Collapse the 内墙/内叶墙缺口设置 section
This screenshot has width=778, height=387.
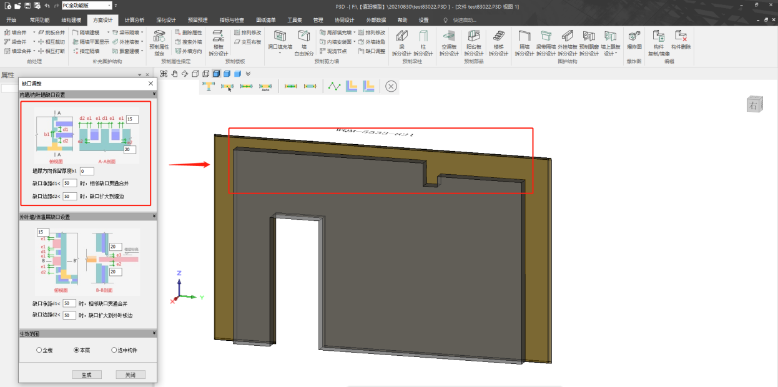click(x=153, y=95)
